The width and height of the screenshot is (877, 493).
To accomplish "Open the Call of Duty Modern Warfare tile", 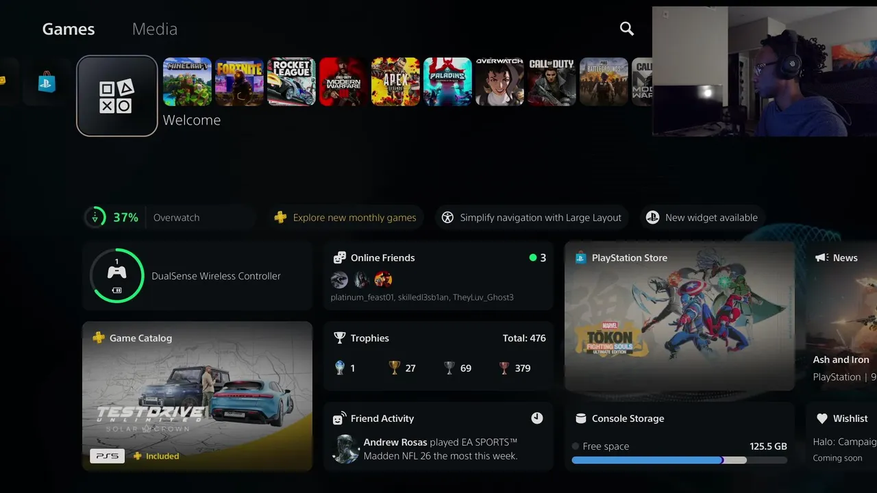I will (x=343, y=81).
